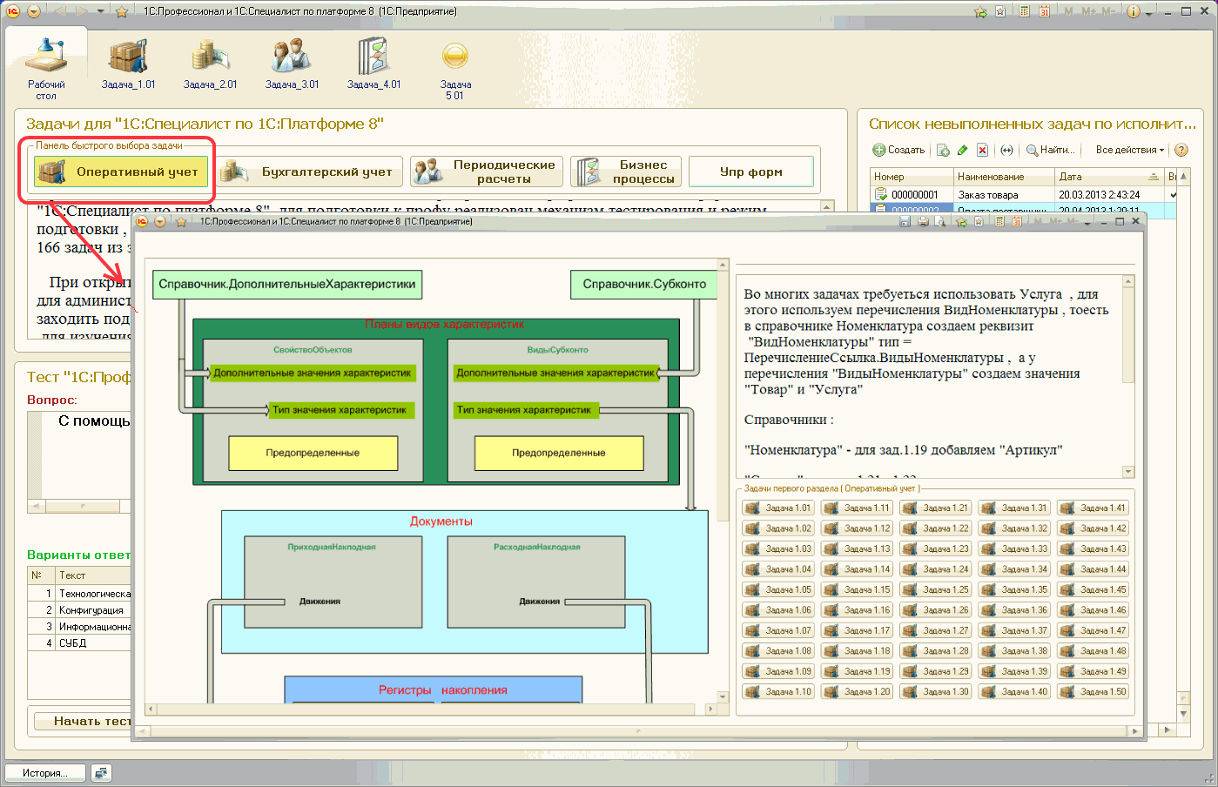This screenshot has width=1218, height=787.
Task: Open Задача 1.23 in the task grid
Action: (936, 548)
